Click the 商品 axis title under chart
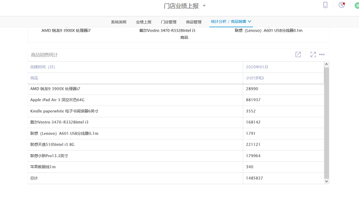 point(184,37)
